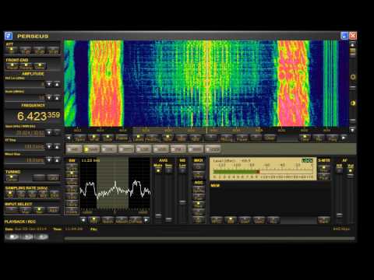Click the waterfall display area
Screen dimensions: 374x280
[x=206, y=83]
